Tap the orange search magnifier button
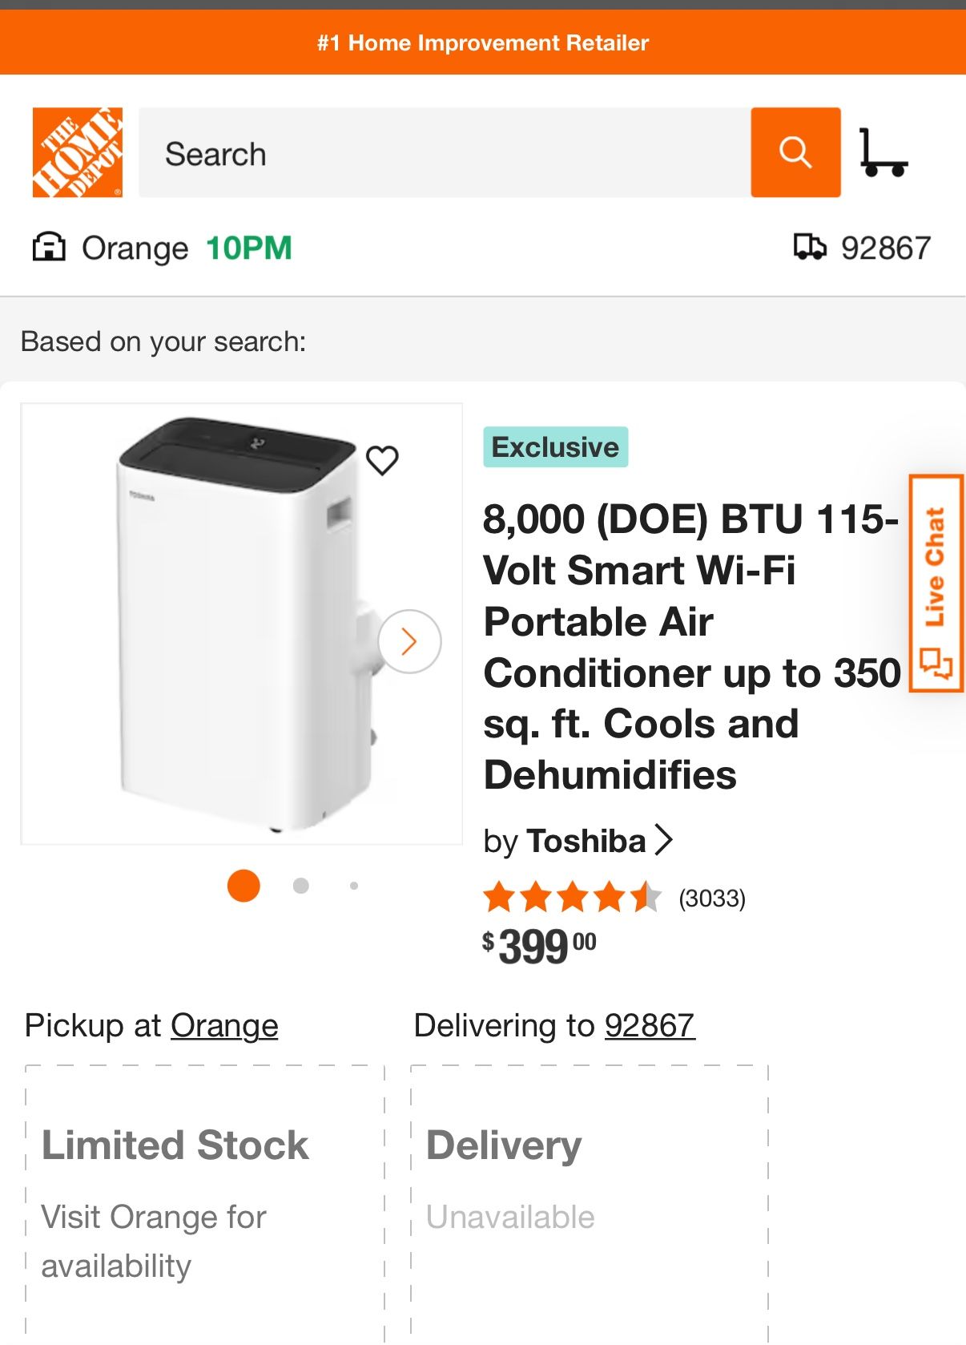This screenshot has width=966, height=1345. click(x=795, y=152)
